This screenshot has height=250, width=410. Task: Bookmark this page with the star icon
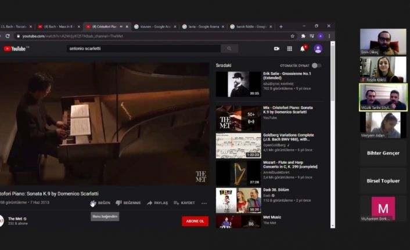(x=293, y=37)
